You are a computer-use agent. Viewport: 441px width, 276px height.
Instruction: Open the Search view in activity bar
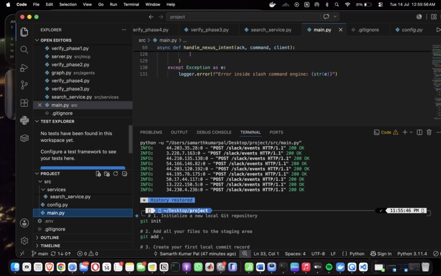coord(25,50)
